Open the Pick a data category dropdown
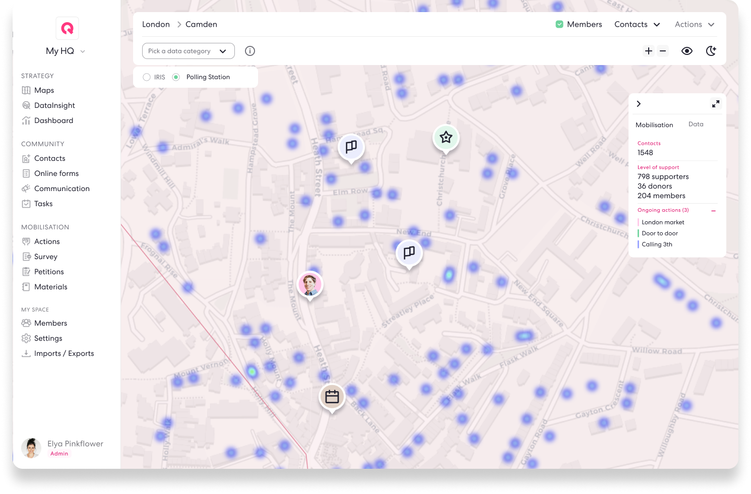751x494 pixels. coord(188,50)
